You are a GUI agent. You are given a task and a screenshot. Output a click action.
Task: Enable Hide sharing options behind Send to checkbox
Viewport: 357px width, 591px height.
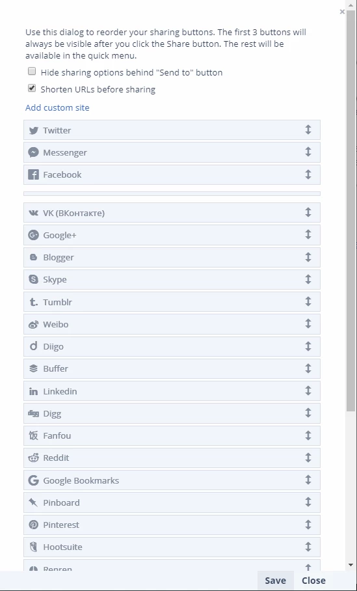32,71
